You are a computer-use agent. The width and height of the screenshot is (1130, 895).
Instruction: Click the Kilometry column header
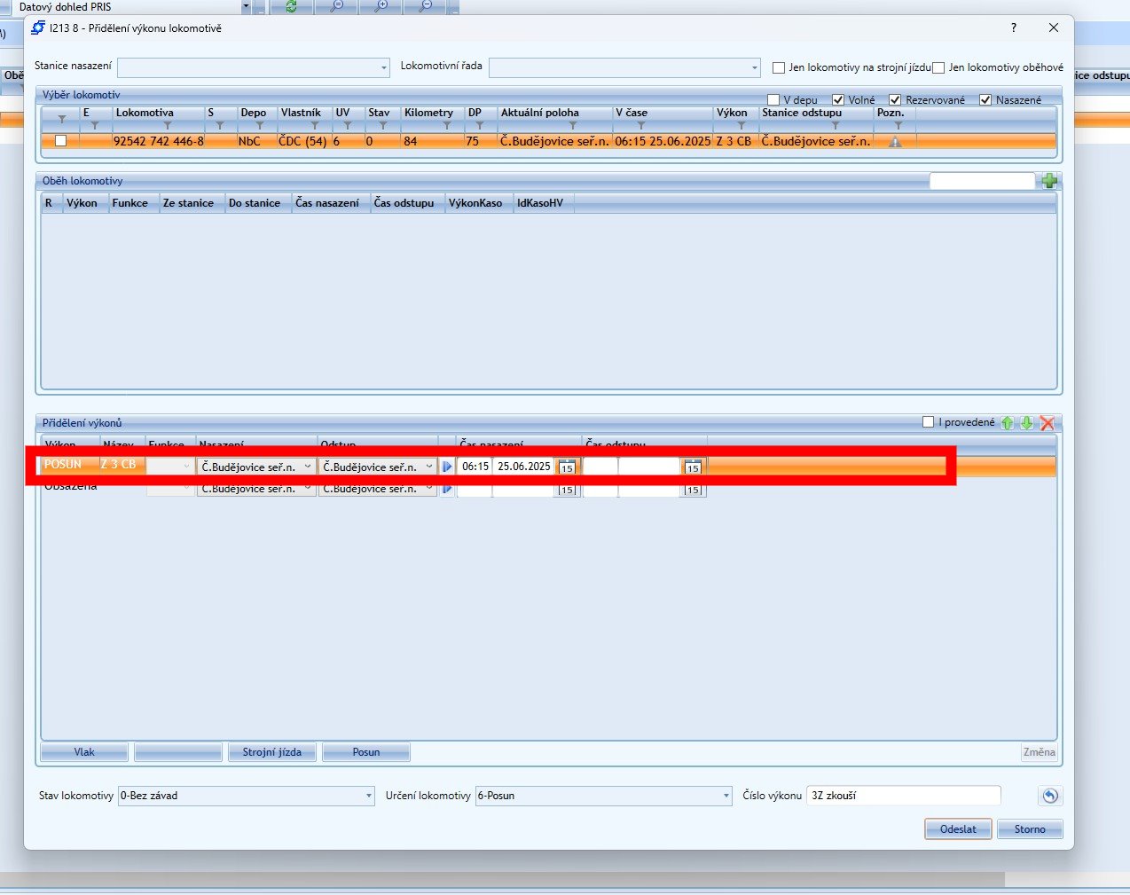coord(428,113)
